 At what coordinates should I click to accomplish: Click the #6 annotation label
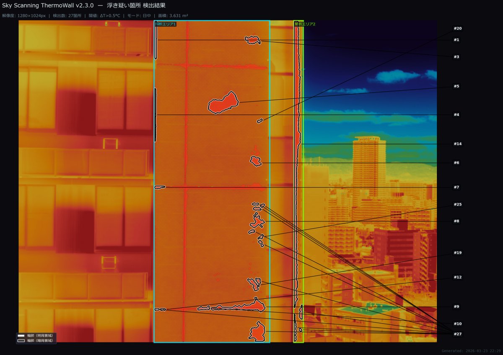click(x=456, y=163)
